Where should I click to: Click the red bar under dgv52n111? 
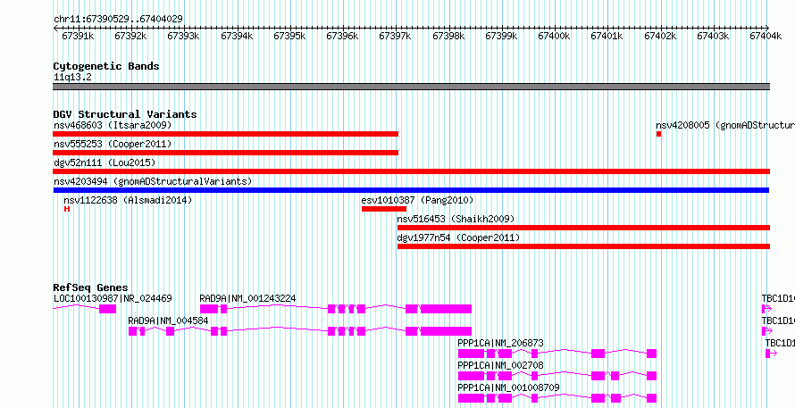pyautogui.click(x=412, y=171)
